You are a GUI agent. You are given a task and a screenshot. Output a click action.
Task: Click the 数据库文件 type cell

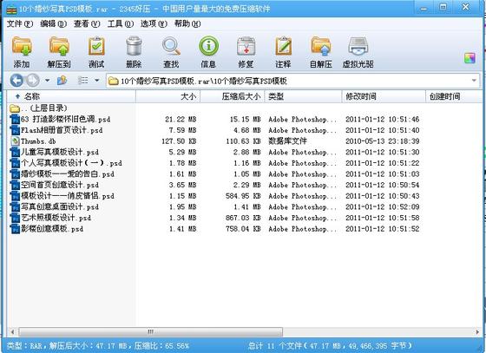click(x=287, y=141)
